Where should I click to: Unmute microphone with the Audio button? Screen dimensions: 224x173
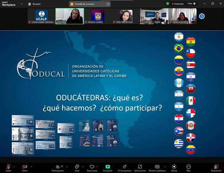click(x=9, y=168)
